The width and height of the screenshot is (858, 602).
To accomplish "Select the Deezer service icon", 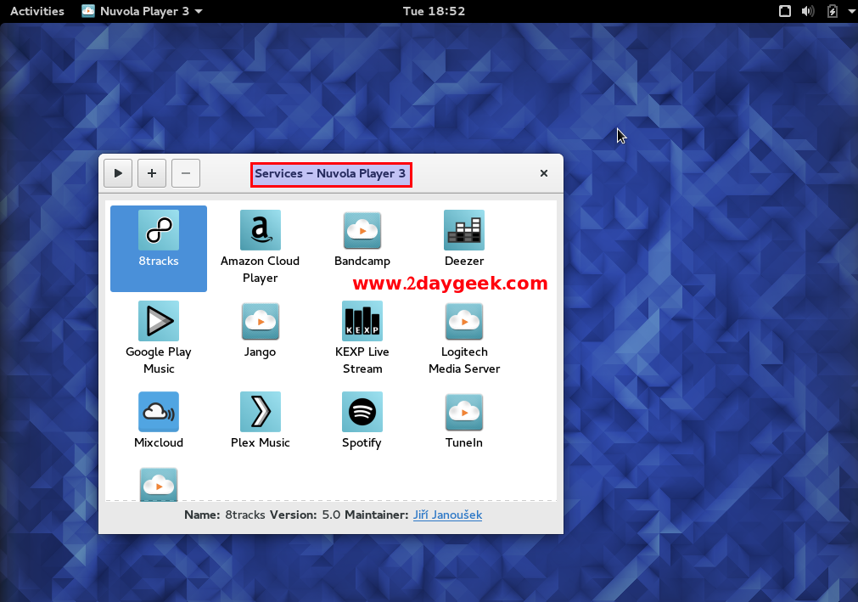I will [464, 231].
